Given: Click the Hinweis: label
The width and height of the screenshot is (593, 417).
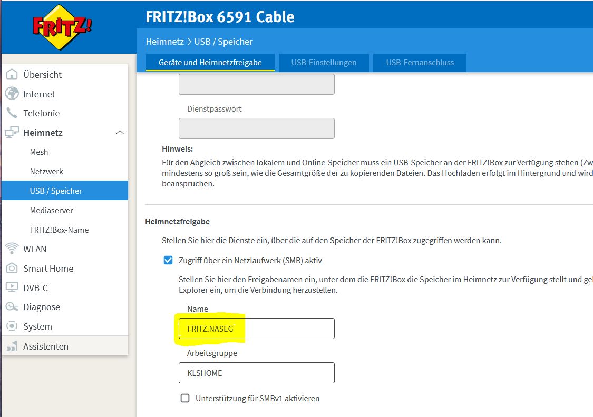Looking at the screenshot, I should 177,149.
